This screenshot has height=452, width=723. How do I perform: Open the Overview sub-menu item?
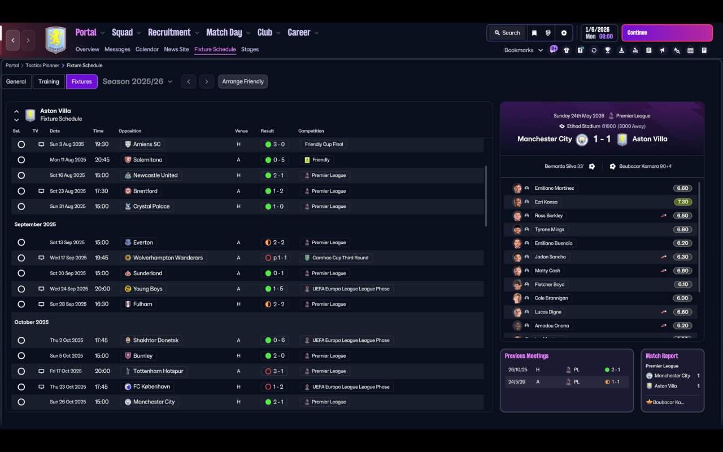click(87, 50)
